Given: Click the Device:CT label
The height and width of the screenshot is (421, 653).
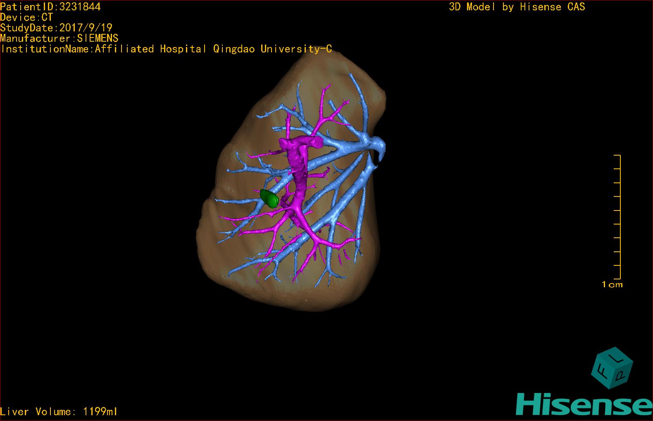Looking at the screenshot, I should click(26, 17).
